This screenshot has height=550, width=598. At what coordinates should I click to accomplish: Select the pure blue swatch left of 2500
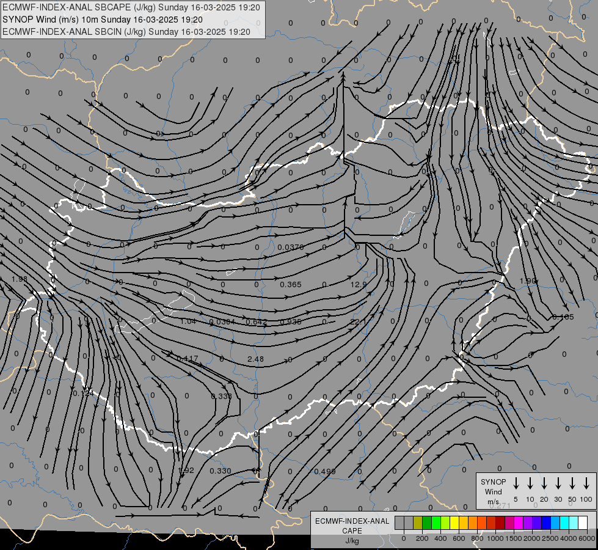[546, 522]
